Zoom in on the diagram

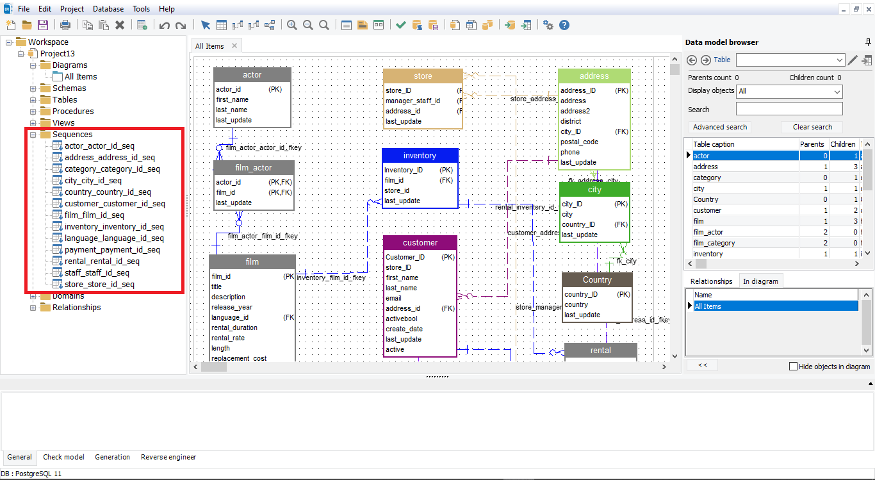[x=291, y=25]
